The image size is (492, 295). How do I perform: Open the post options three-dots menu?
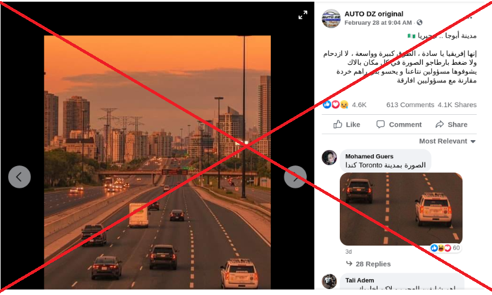[x=468, y=18]
